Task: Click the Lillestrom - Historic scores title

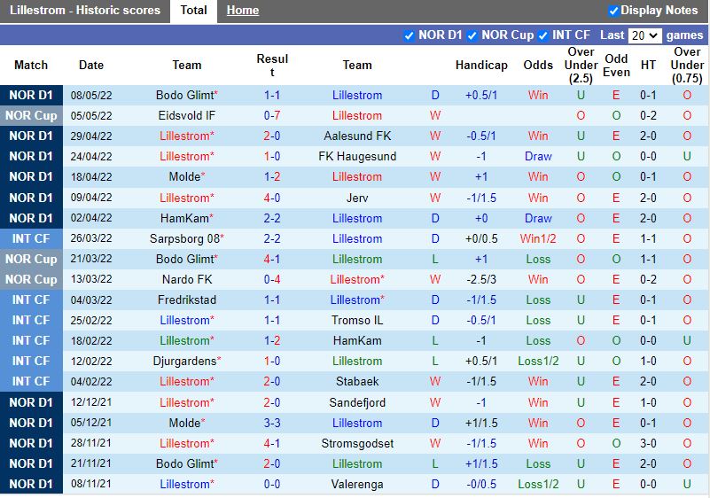Action: click(x=85, y=11)
